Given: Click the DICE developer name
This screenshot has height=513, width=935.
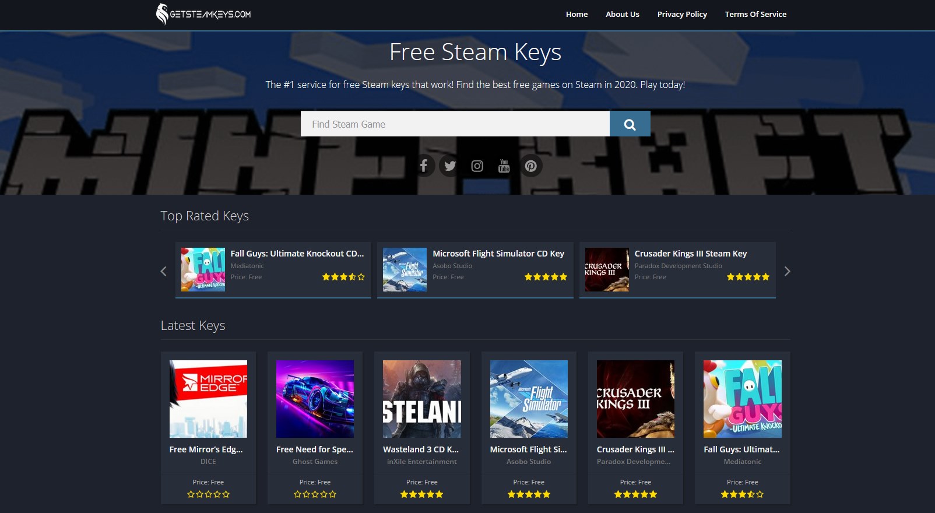Looking at the screenshot, I should (x=208, y=462).
